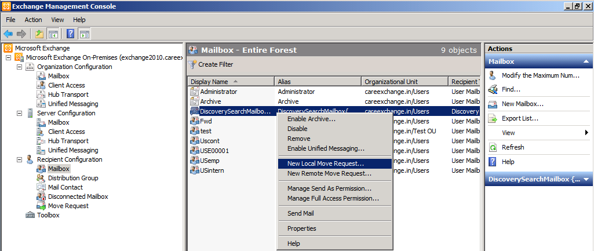Click the Exchange Management Console title bar icon
The height and width of the screenshot is (251, 594).
click(x=6, y=6)
